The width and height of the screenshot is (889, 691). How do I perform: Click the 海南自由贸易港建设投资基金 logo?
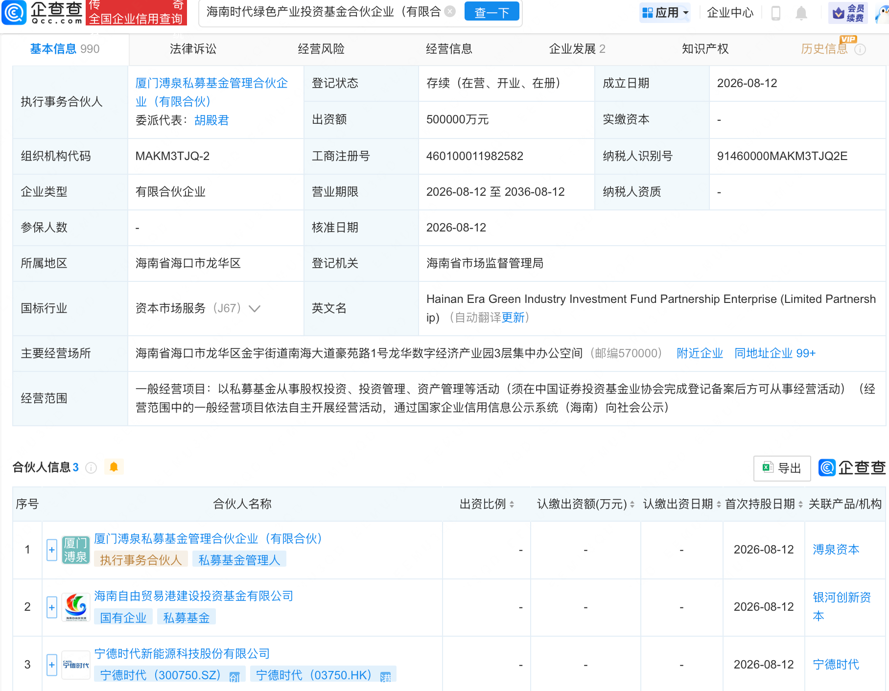tap(76, 607)
